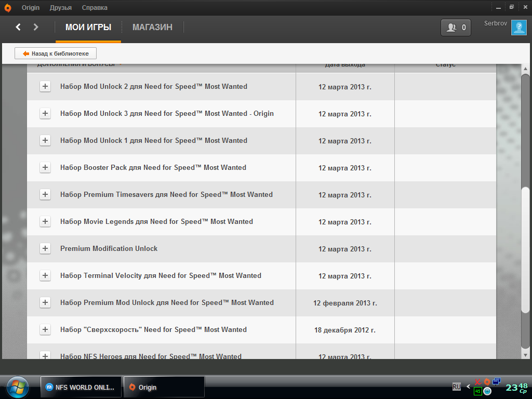This screenshot has height=399, width=532.
Task: Go forward with the right navigation arrow
Action: click(x=36, y=27)
